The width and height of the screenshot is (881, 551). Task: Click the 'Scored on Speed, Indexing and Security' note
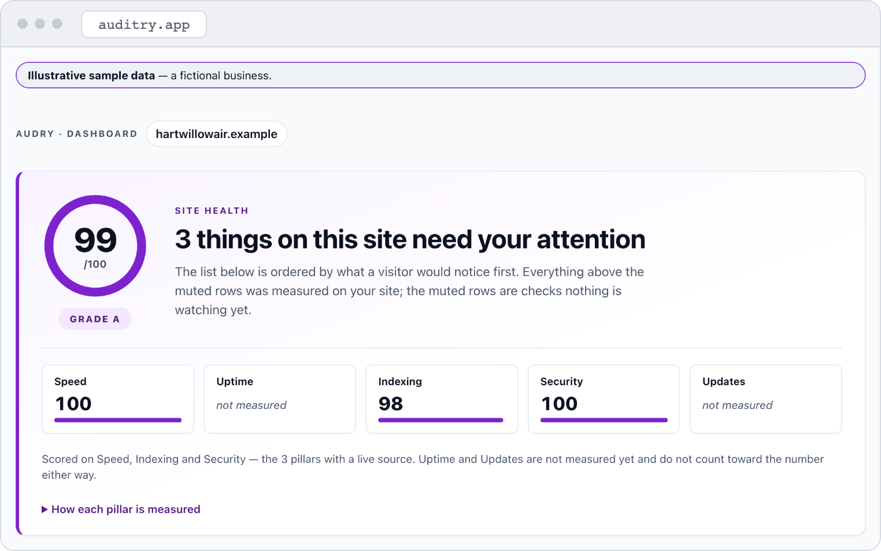(x=433, y=467)
